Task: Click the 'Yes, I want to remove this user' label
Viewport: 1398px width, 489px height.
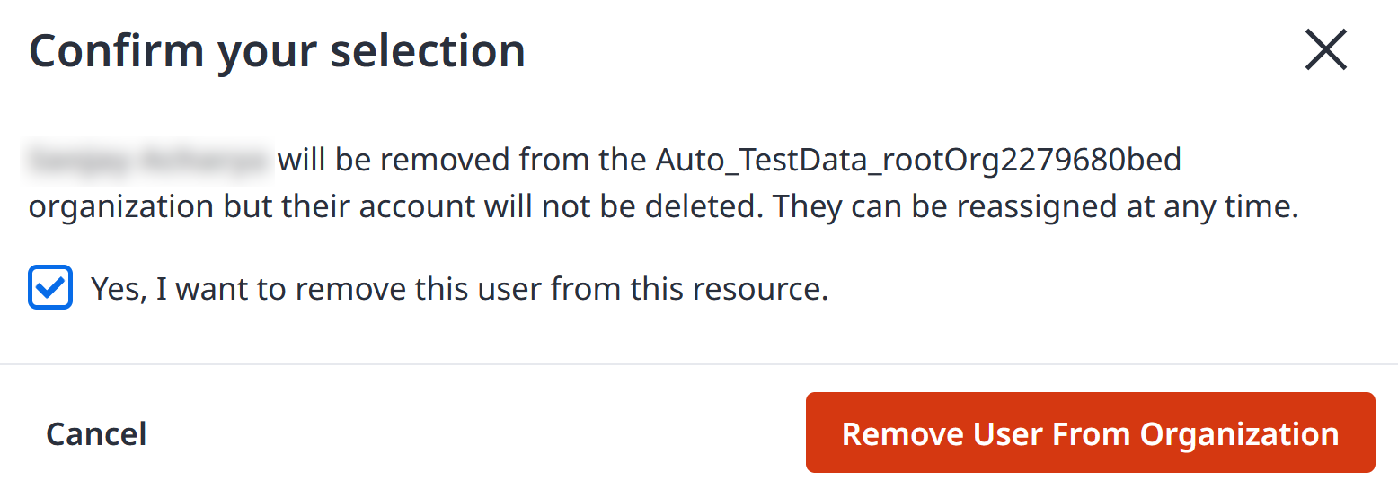Action: click(459, 289)
